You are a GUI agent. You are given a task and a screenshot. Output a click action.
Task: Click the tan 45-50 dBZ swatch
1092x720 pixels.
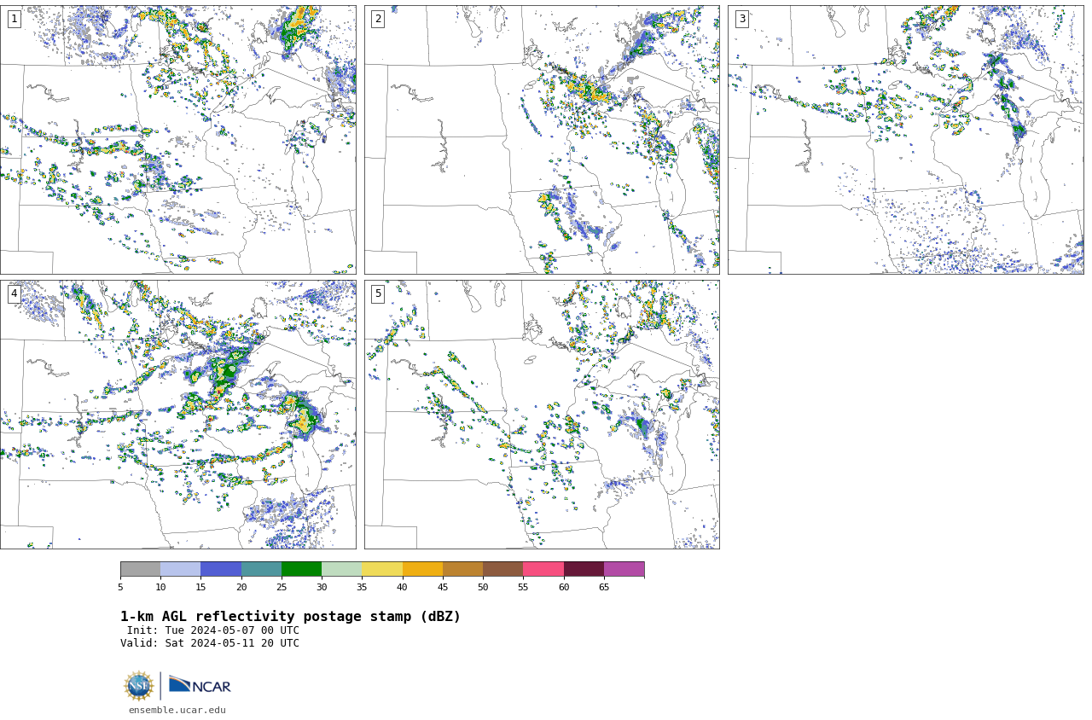[x=462, y=569]
